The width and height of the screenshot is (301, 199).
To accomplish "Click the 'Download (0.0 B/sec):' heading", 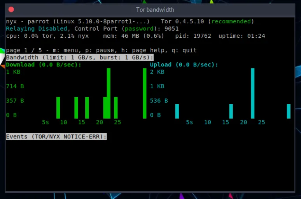I will [44, 65].
